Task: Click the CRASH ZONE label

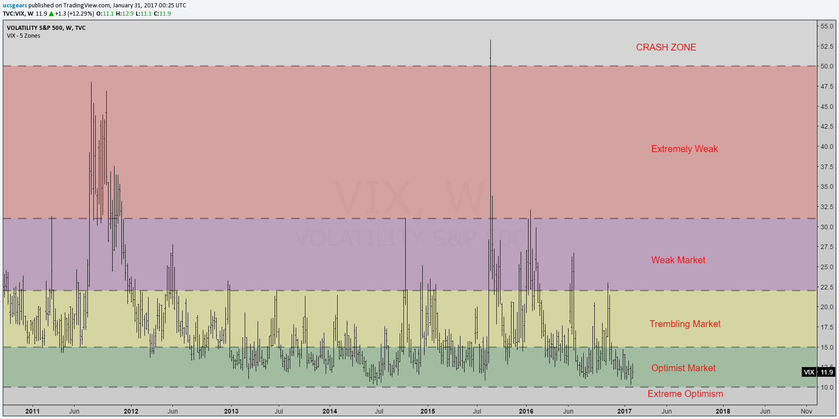Action: tap(666, 47)
